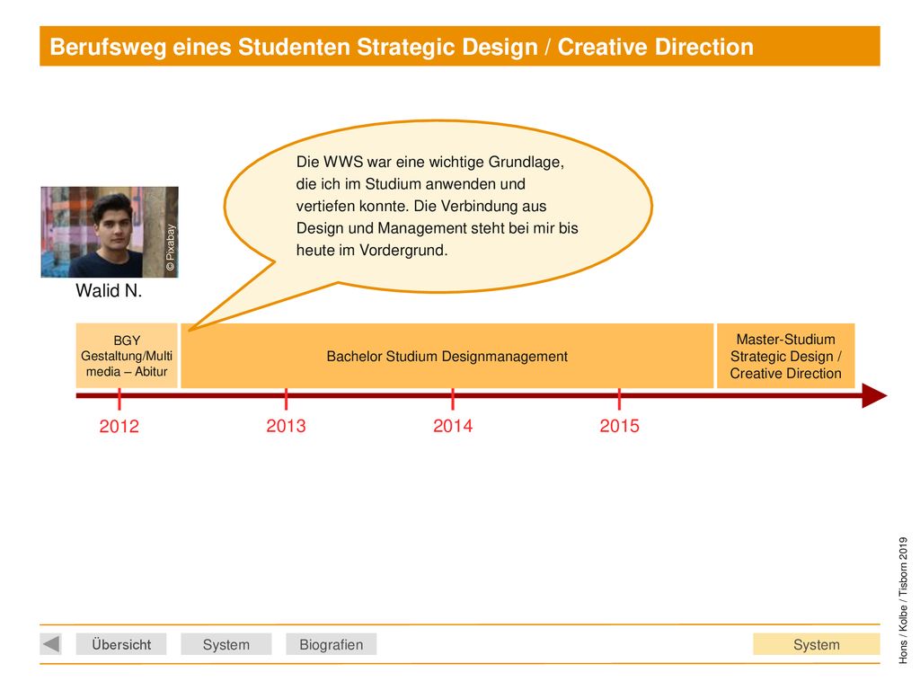Click the Hons / Kolbe / Tisborn 2019 credit
The image size is (920, 690).
click(x=903, y=600)
